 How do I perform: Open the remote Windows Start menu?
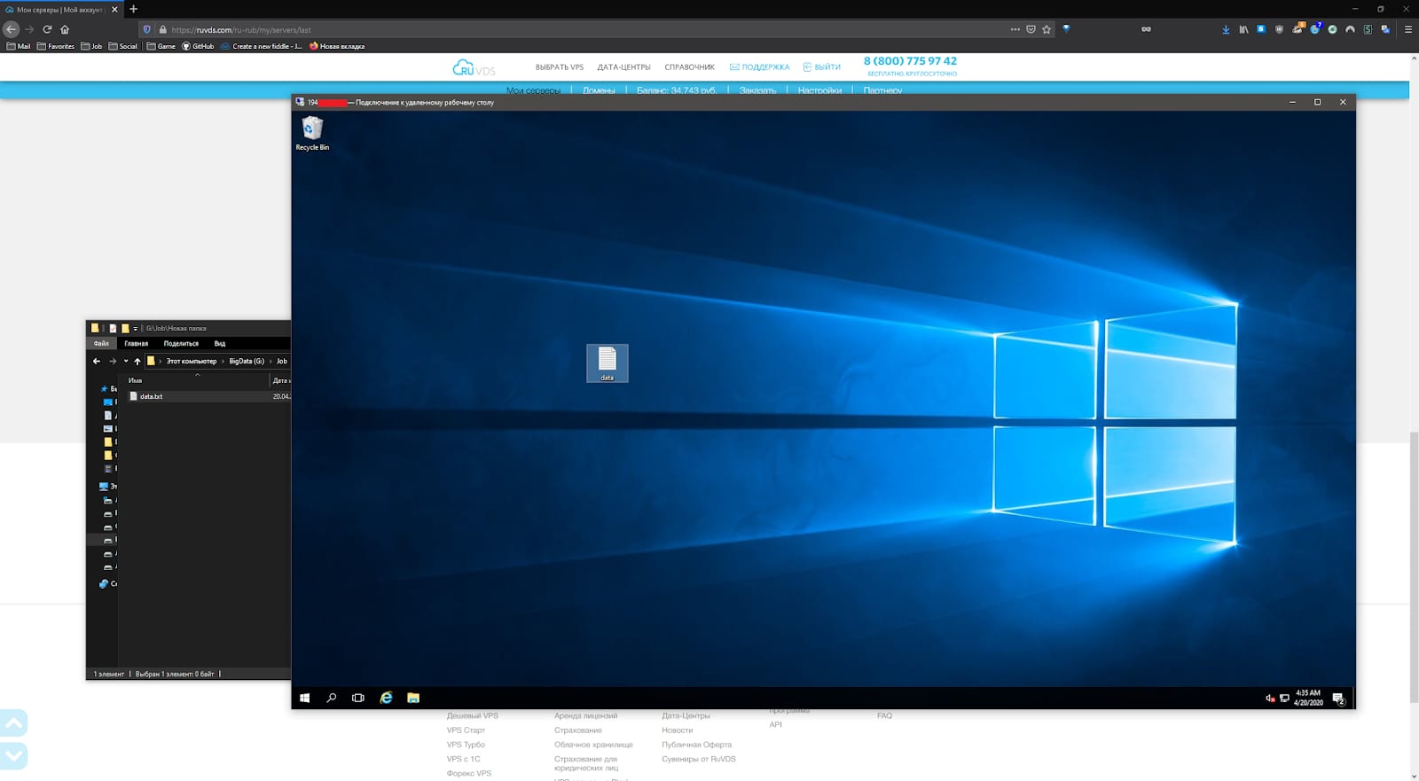(304, 698)
